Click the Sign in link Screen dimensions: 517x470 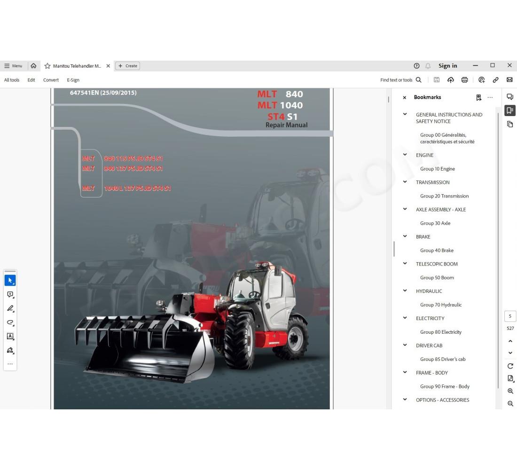tap(448, 66)
